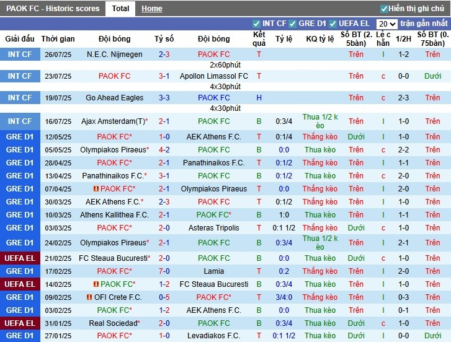Open the 20 recent matches dropdown
Image resolution: width=451 pixels, height=342 pixels.
pyautogui.click(x=387, y=24)
